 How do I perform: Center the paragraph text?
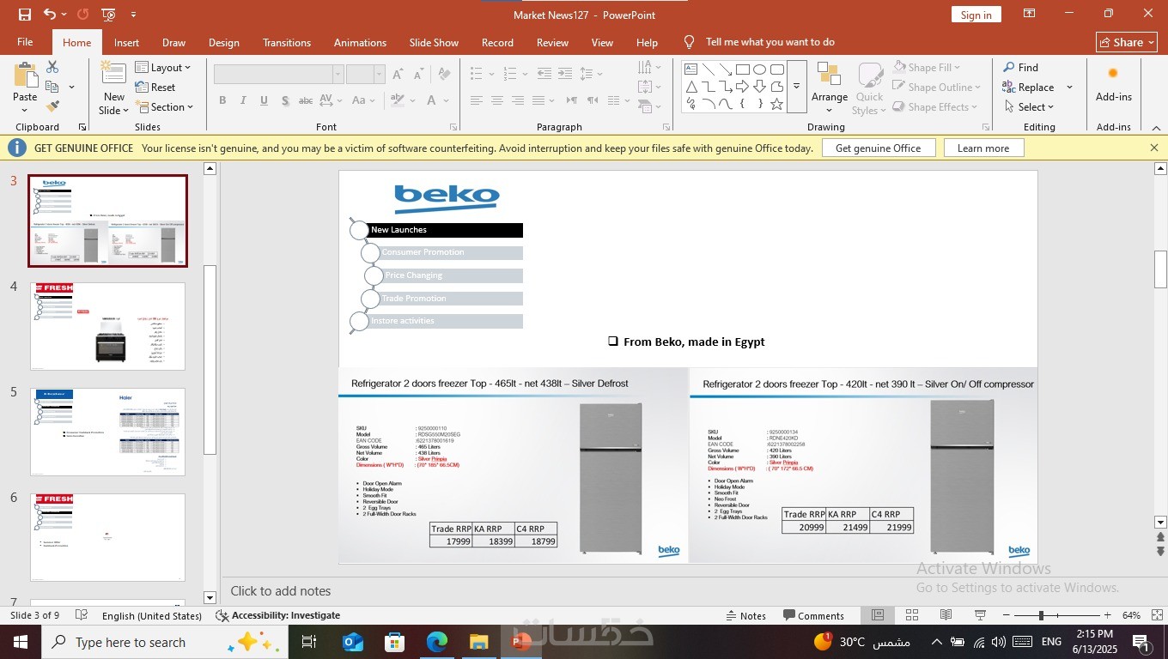point(496,100)
